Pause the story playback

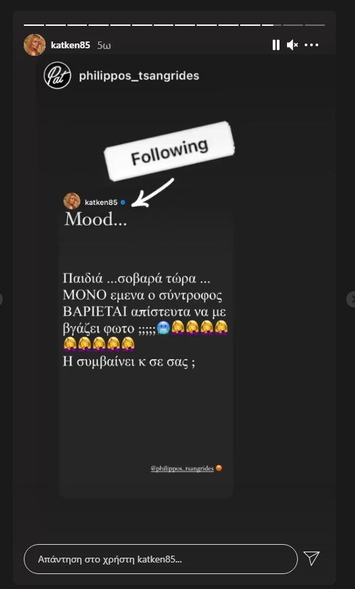tap(275, 45)
